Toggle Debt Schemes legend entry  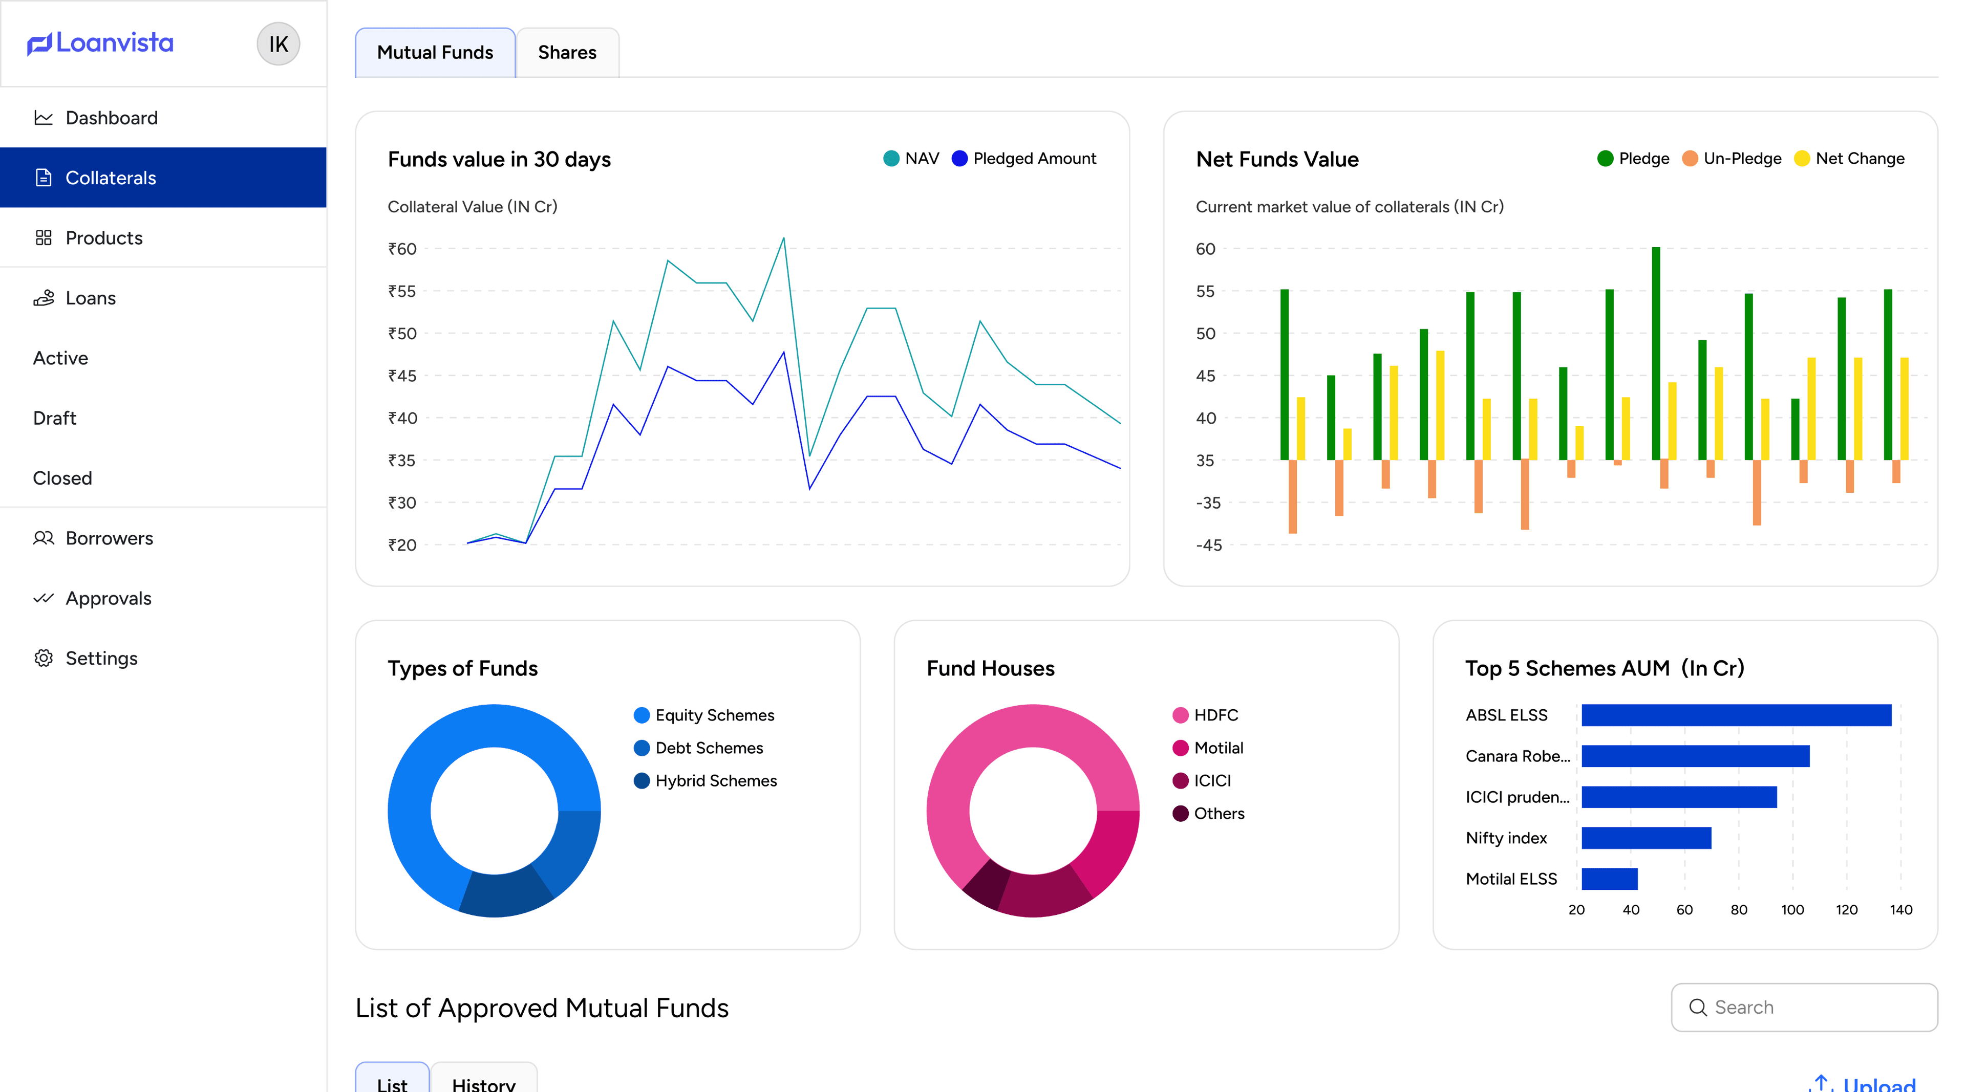click(x=698, y=748)
